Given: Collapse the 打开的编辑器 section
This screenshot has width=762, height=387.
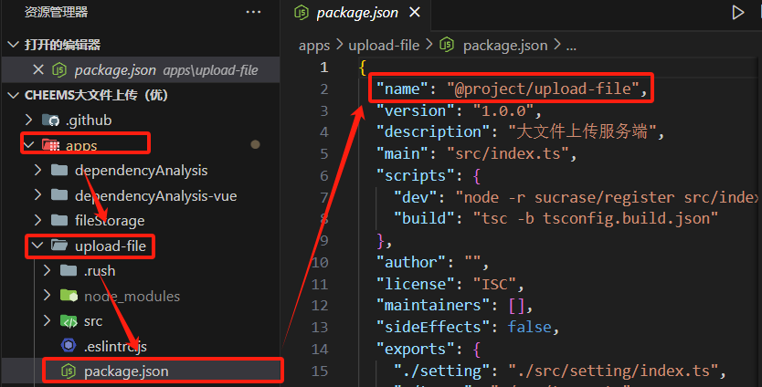Looking at the screenshot, I should (13, 45).
